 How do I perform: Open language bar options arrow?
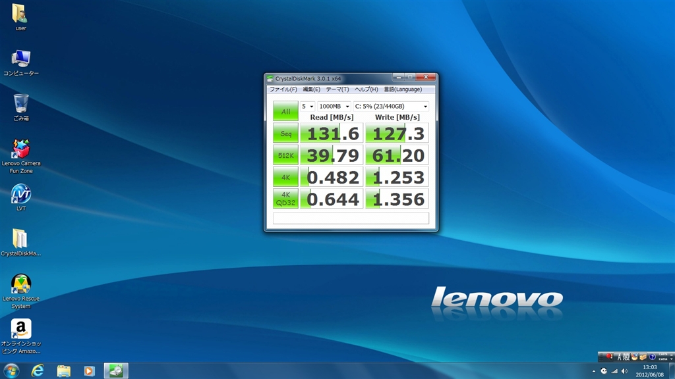point(671,359)
